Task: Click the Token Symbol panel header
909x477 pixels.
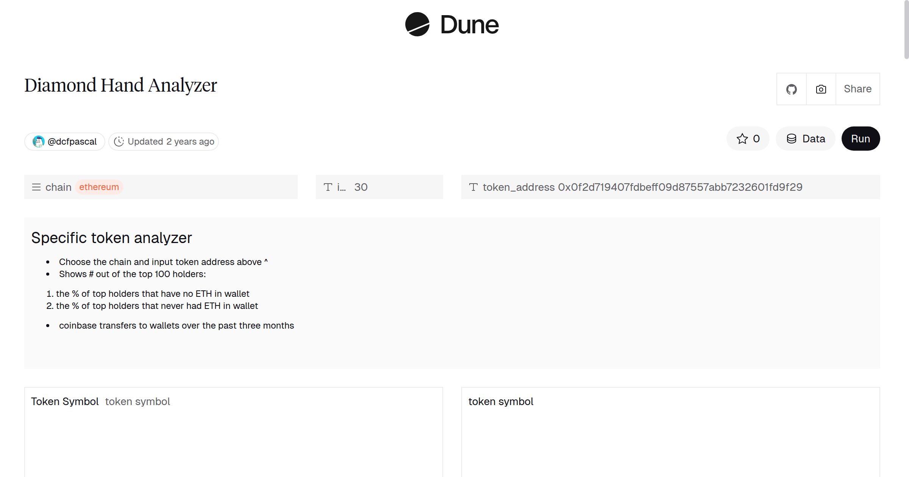Action: pyautogui.click(x=65, y=401)
